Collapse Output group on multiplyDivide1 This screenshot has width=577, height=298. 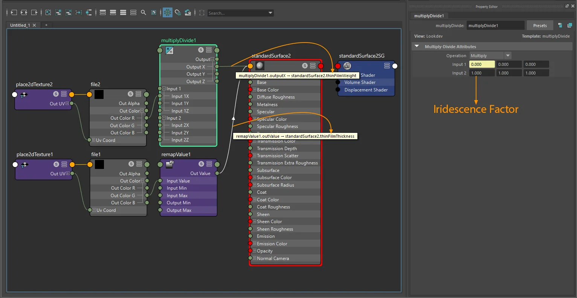tap(212, 59)
